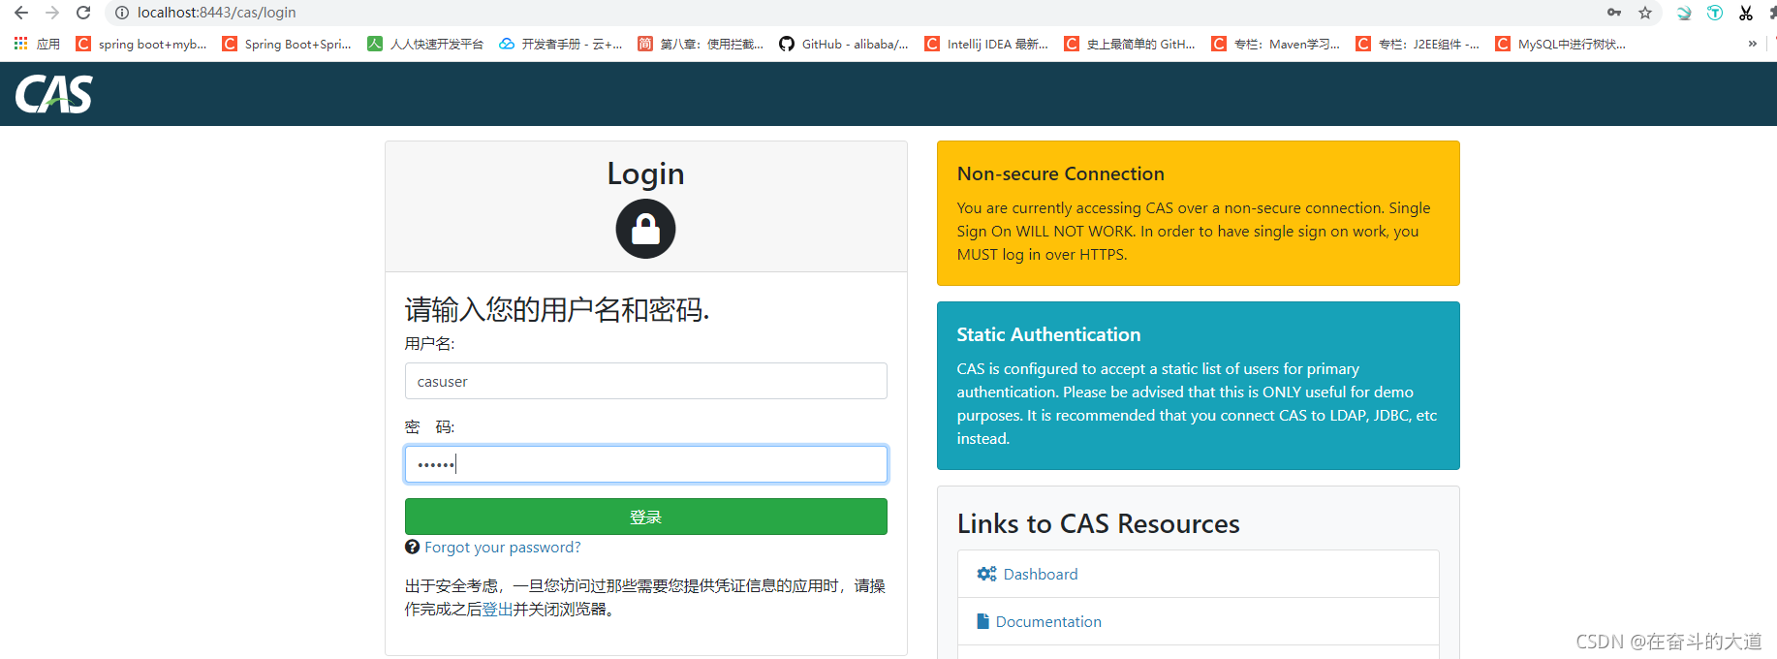Open the Documentation resource link
This screenshot has width=1777, height=659.
(1047, 621)
